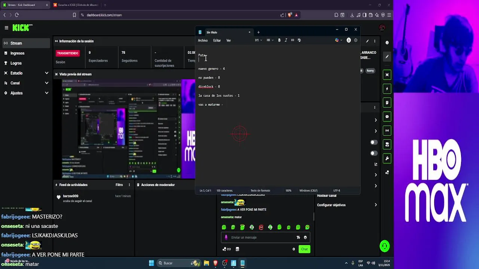479x269 pixels.
Task: Open the browser downloads icon
Action: (x=352, y=15)
